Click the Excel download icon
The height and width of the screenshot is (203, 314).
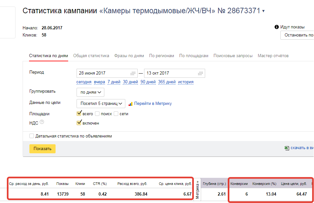point(287,148)
